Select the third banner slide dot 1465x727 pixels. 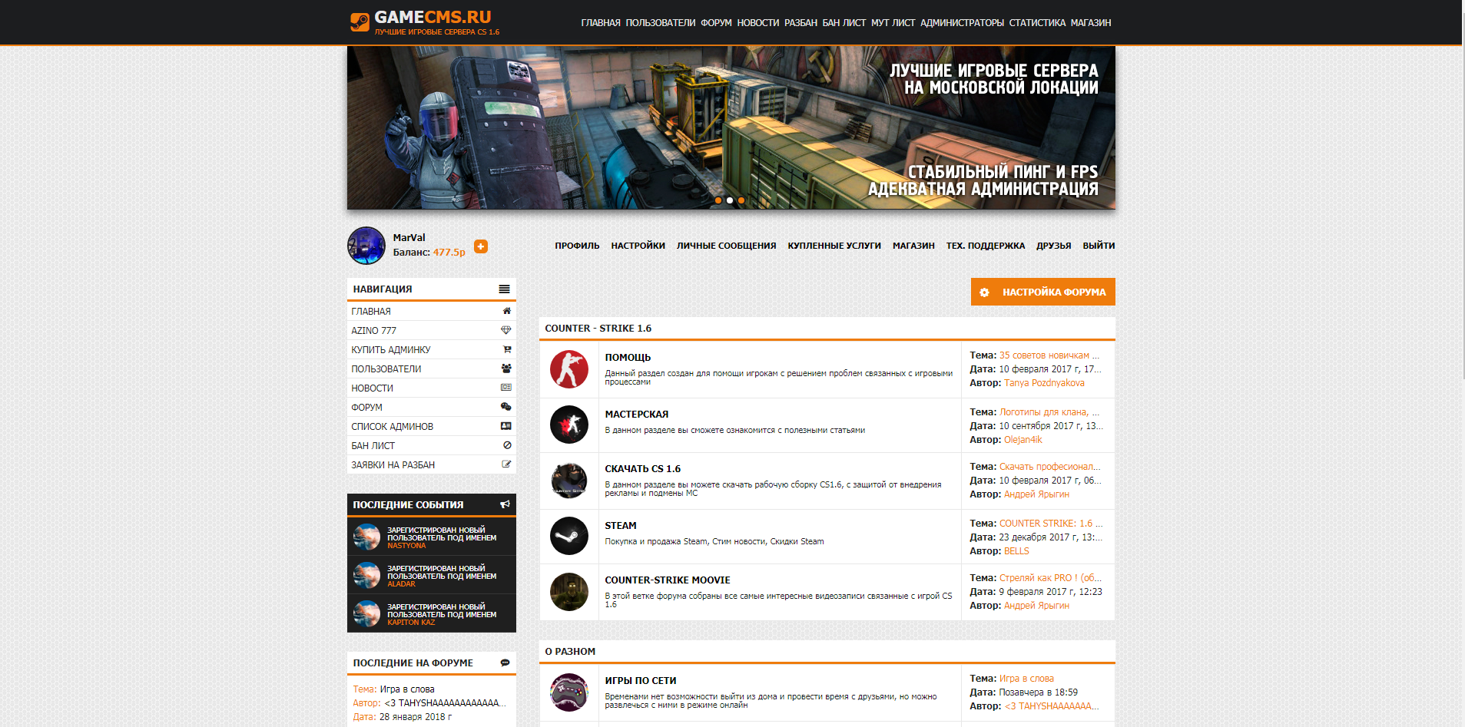741,200
